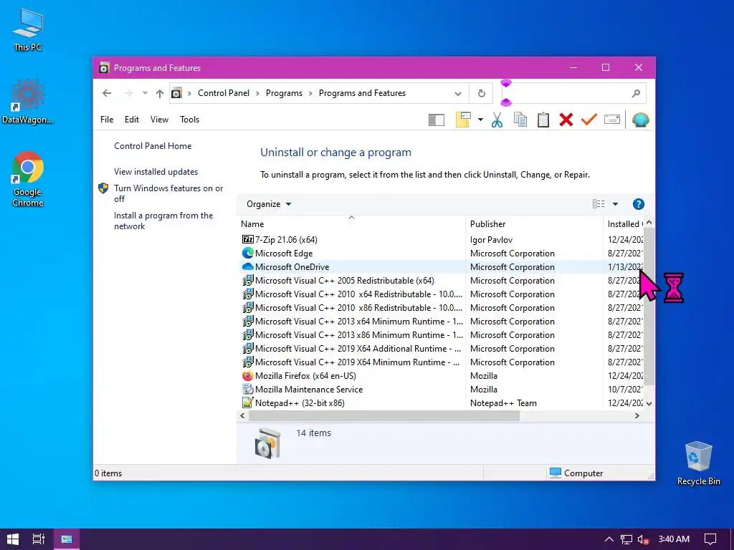Open the Google Chrome desktop shortcut
Viewport: 734px width, 550px height.
(28, 179)
